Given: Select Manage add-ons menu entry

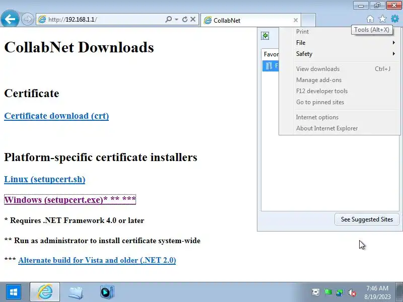Looking at the screenshot, I should [x=340, y=80].
